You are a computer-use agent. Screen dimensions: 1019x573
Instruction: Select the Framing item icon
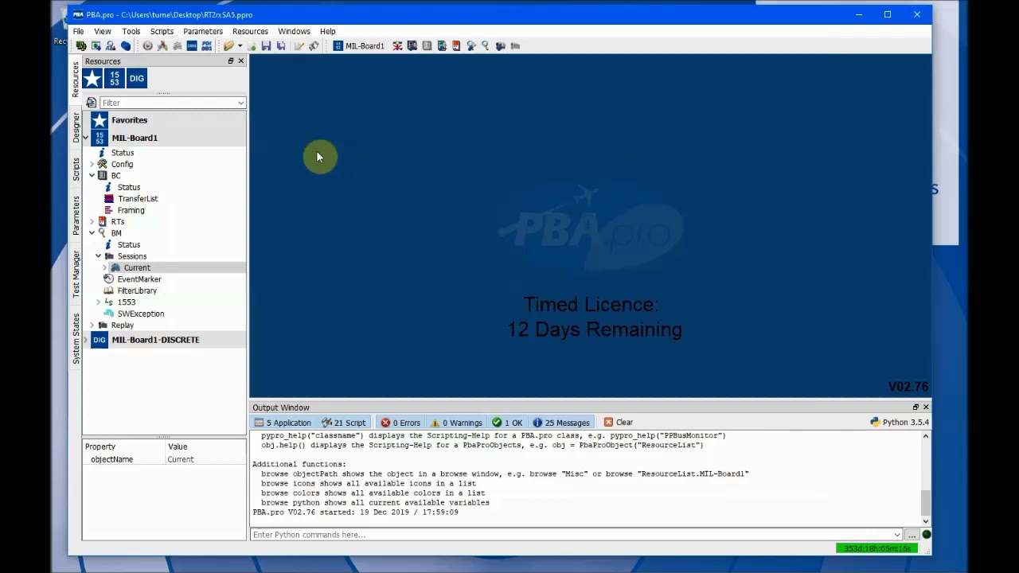tap(110, 210)
